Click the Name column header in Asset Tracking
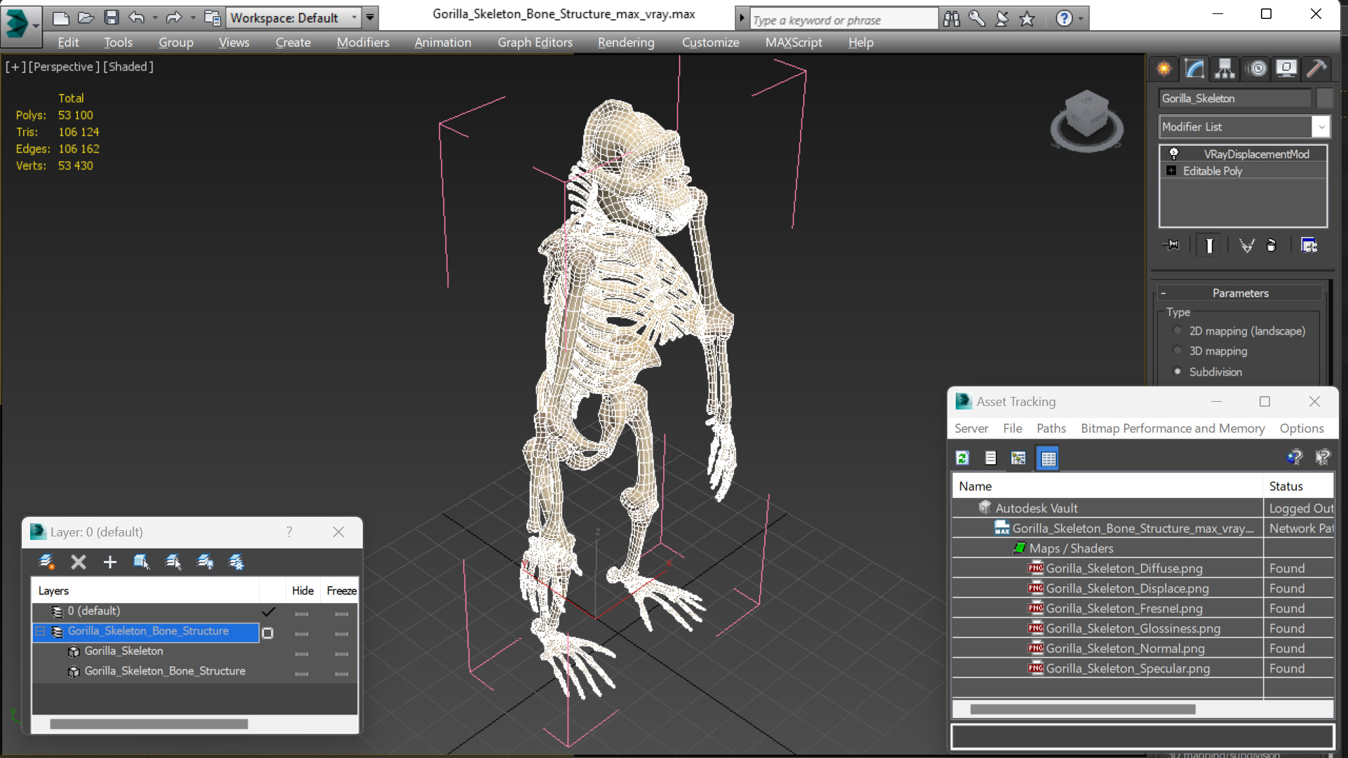 coord(1107,486)
